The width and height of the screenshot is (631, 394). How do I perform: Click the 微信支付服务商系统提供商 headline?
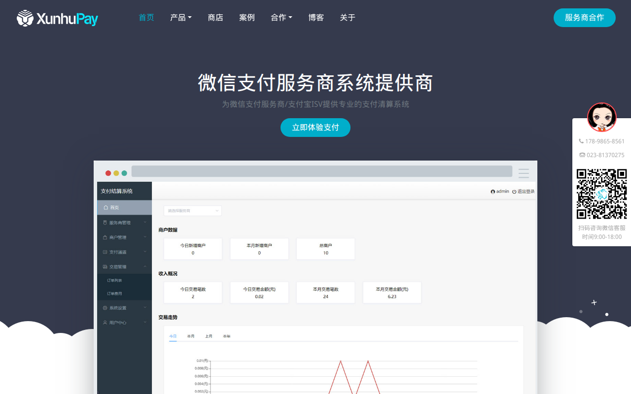click(x=315, y=83)
